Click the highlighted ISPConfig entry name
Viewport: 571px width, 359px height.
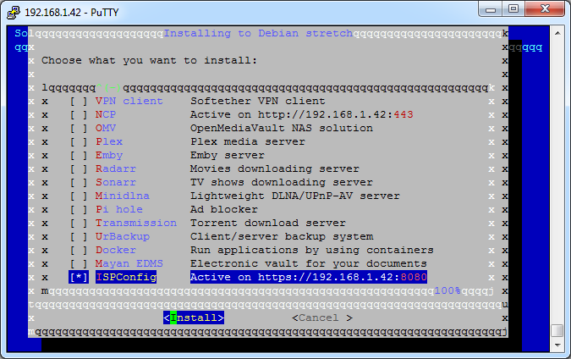126,277
